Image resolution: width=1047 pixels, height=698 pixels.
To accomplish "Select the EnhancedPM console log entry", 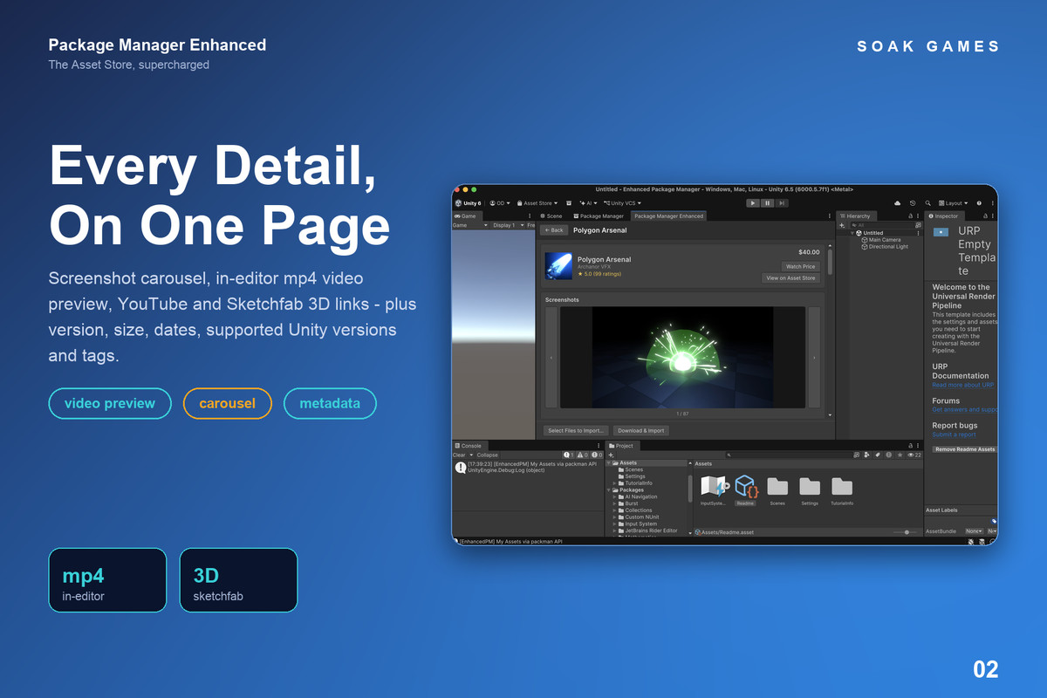I will point(528,467).
